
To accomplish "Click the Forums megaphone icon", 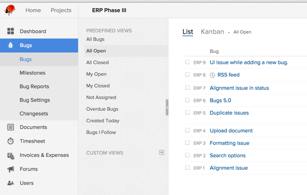I will click(10, 169).
